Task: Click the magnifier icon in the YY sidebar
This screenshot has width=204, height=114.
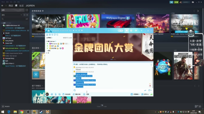Action: point(57,35)
